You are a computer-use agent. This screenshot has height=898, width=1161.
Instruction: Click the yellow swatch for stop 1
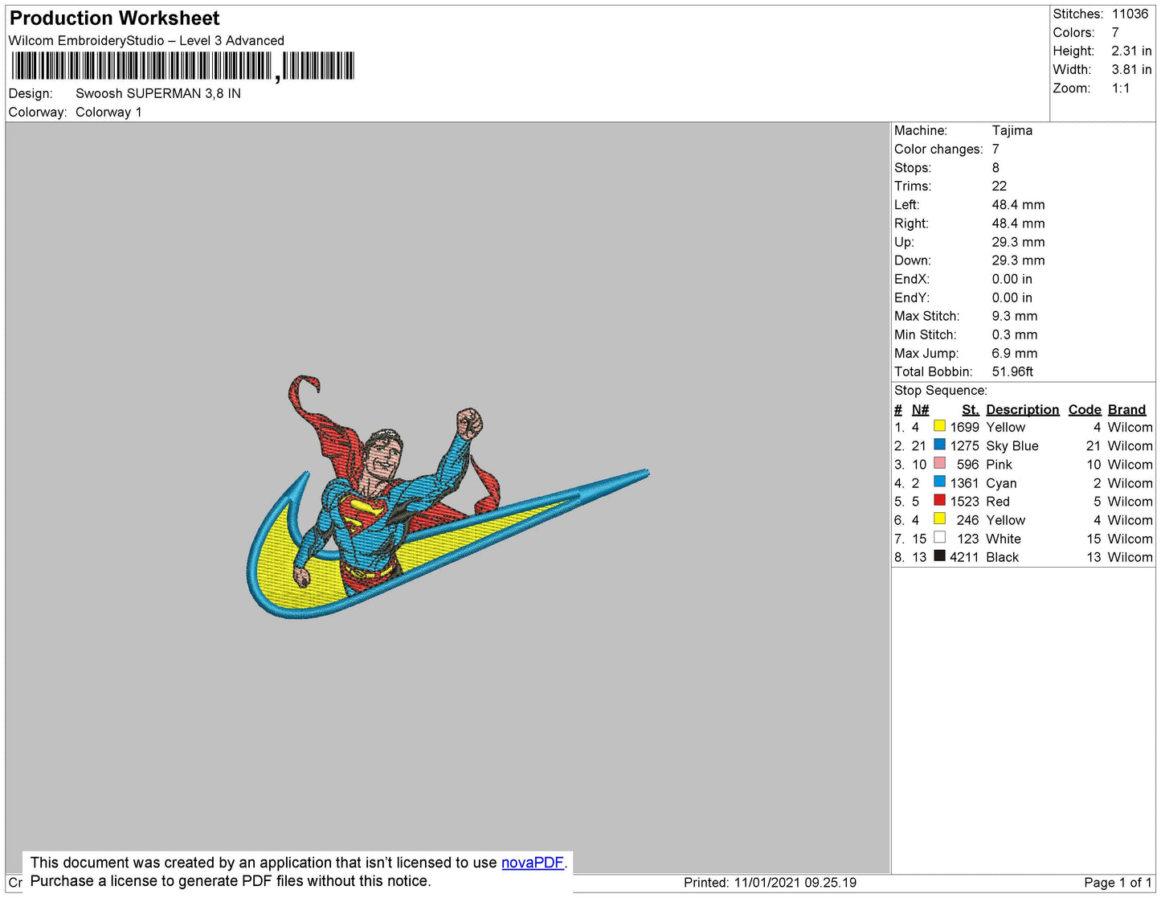(939, 426)
